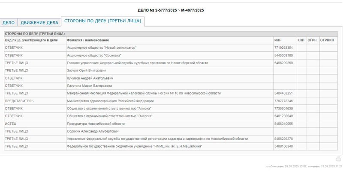Click ТРЕТЬЕ ЛИЦО role in the Зозуля row
Image resolution: width=343 pixels, height=171 pixels.
coord(17,71)
